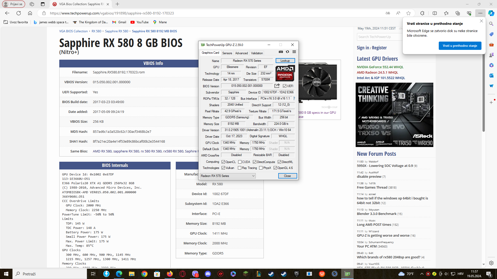Screen dimensions: 497x279
Task: Switch to the Sensors tab
Action: tap(227, 53)
